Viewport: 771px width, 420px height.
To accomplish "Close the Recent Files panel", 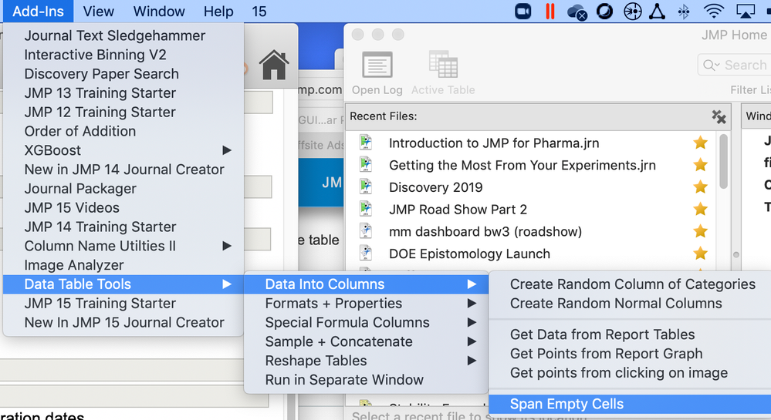I will point(719,116).
